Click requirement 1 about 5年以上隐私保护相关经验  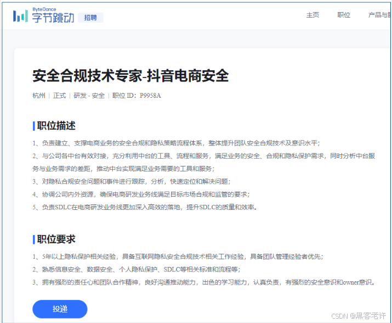(178, 257)
